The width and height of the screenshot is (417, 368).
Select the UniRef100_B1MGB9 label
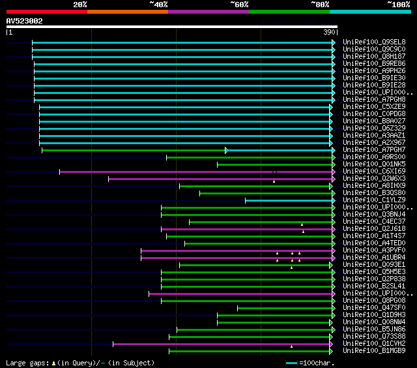tap(374, 351)
